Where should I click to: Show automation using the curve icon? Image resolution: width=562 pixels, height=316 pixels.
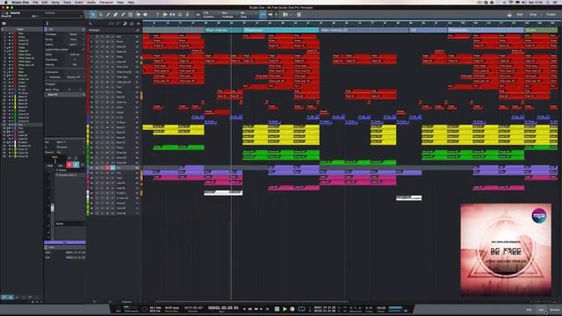[112, 24]
